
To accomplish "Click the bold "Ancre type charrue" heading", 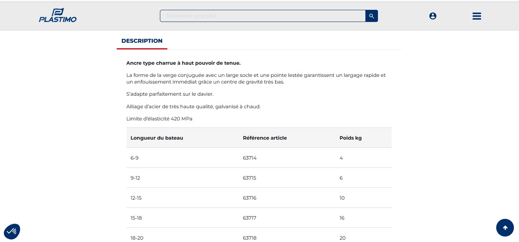I will [183, 63].
